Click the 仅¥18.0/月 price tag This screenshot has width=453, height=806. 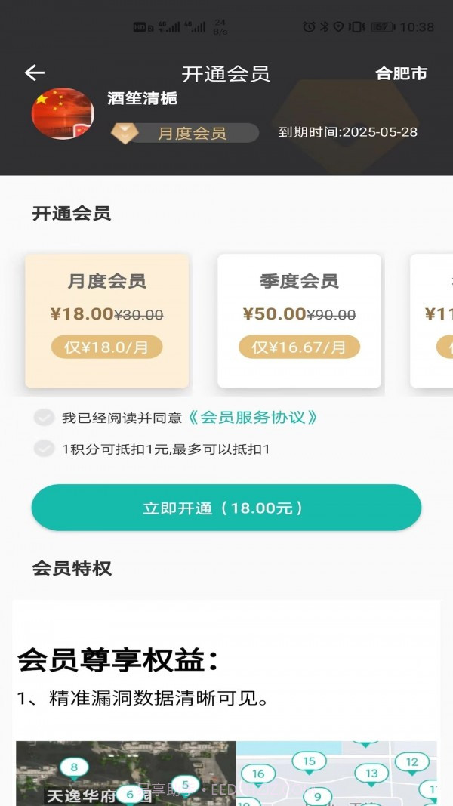coord(106,347)
